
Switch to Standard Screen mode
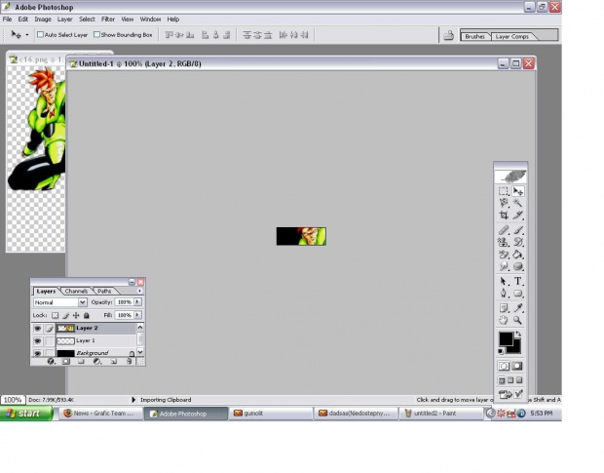click(502, 380)
